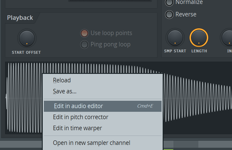Click the Use loop points label text
Image resolution: width=232 pixels, height=150 pixels.
(x=111, y=33)
